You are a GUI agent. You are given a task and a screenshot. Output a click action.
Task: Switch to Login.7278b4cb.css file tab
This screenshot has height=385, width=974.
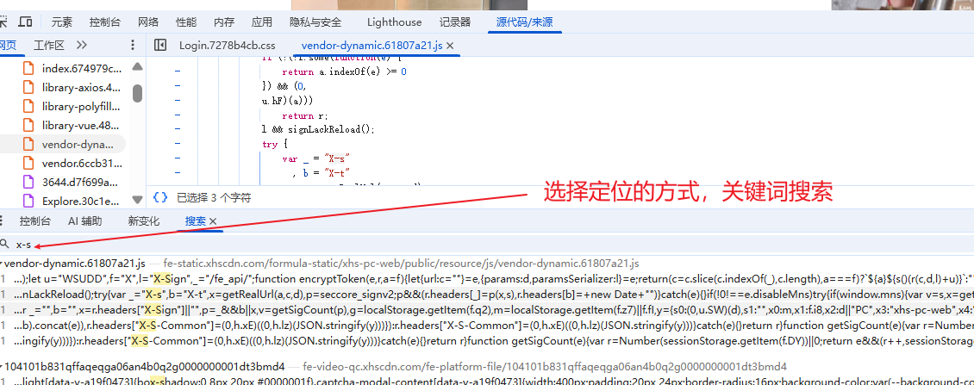coord(228,46)
